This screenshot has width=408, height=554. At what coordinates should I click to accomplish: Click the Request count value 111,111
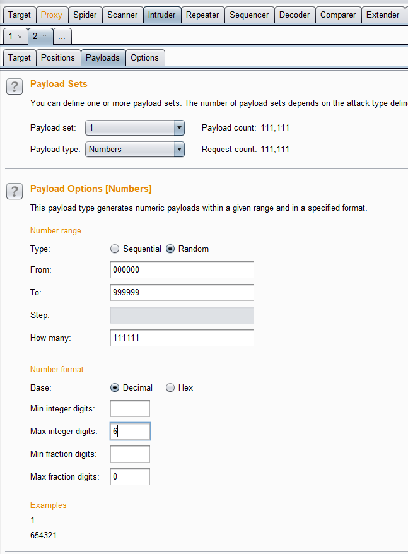coord(275,149)
